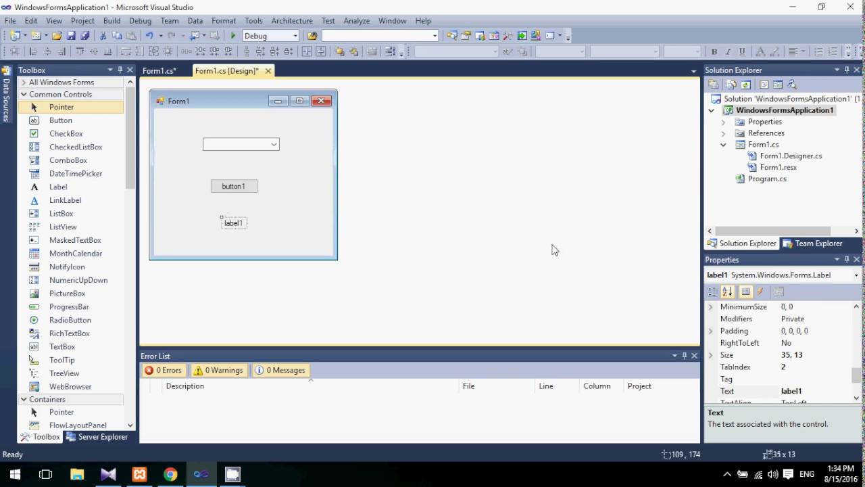Toggle the 0 Errors filter
Viewport: 865px width, 487px height.
(x=163, y=370)
